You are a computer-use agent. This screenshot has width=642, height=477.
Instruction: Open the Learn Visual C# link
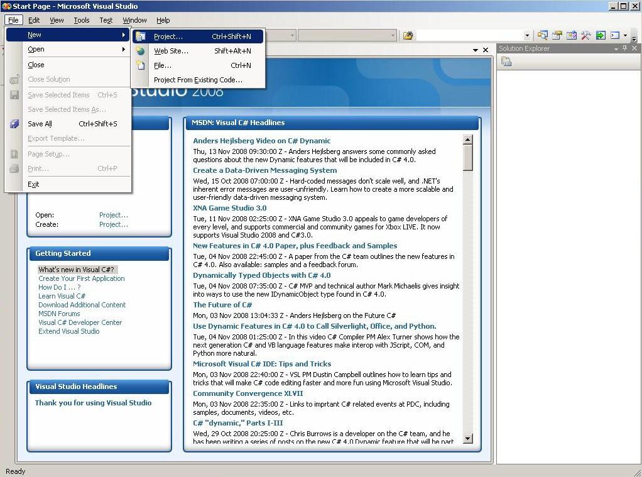click(x=62, y=296)
